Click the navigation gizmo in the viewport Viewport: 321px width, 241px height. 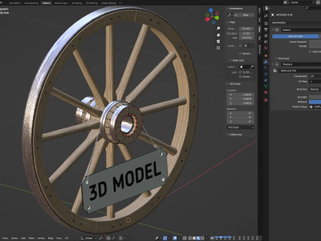pos(212,16)
